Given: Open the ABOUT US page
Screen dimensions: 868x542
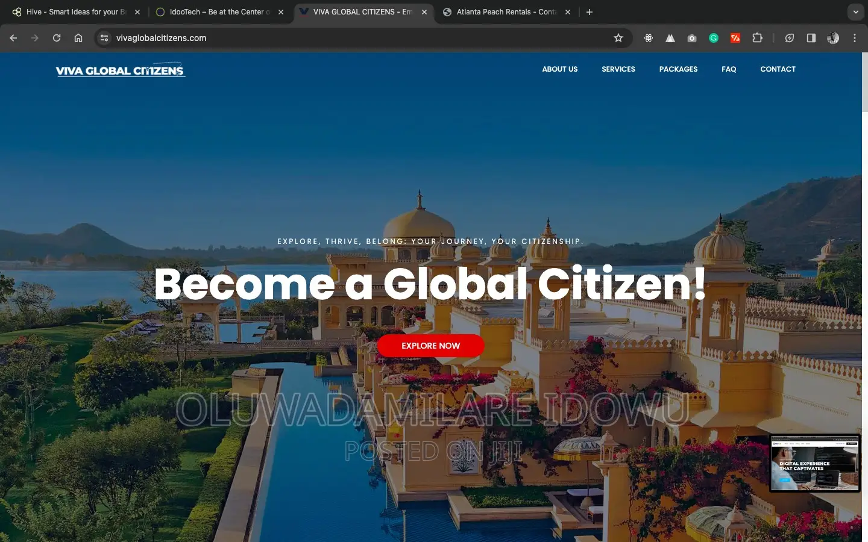Looking at the screenshot, I should [x=560, y=69].
